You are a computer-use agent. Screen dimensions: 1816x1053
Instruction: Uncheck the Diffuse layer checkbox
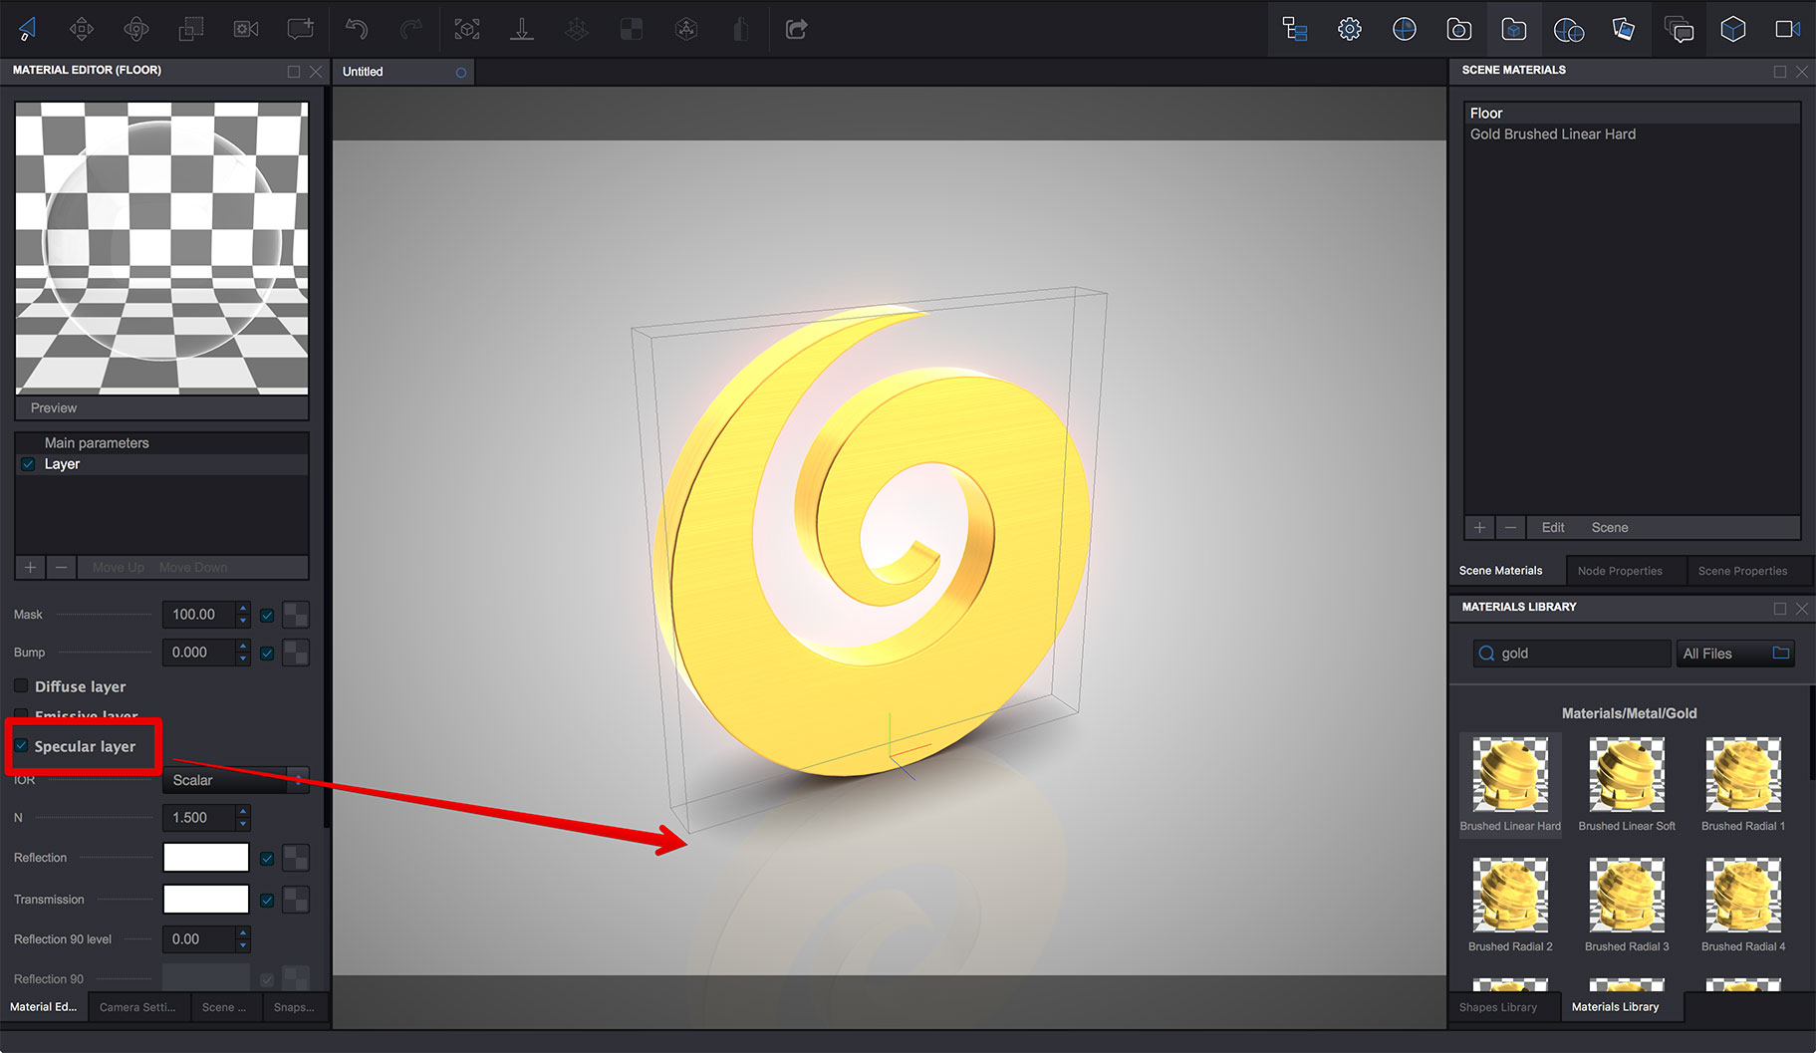tap(20, 685)
